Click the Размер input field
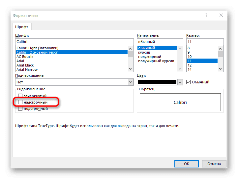Viewport: 238px width, 179px height. tap(205, 42)
